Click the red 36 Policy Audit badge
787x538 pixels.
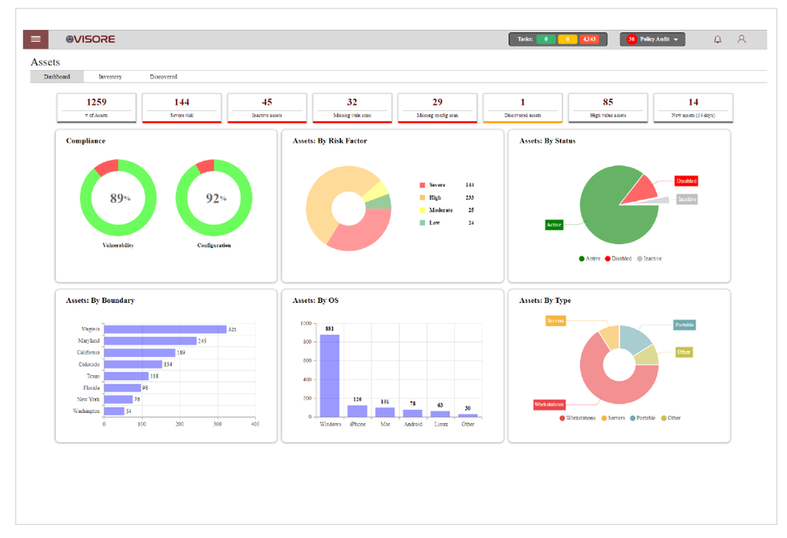[631, 39]
